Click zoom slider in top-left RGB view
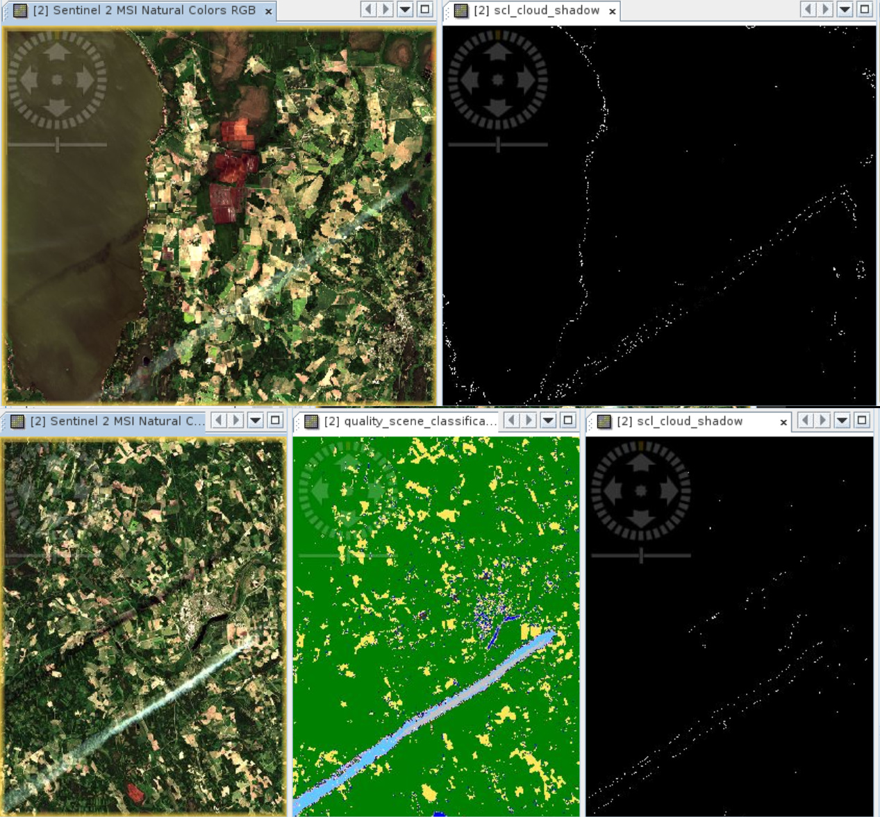The image size is (880, 817). 57,144
